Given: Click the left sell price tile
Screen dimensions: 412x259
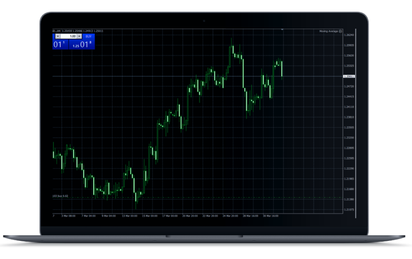Looking at the screenshot, I should (60, 45).
